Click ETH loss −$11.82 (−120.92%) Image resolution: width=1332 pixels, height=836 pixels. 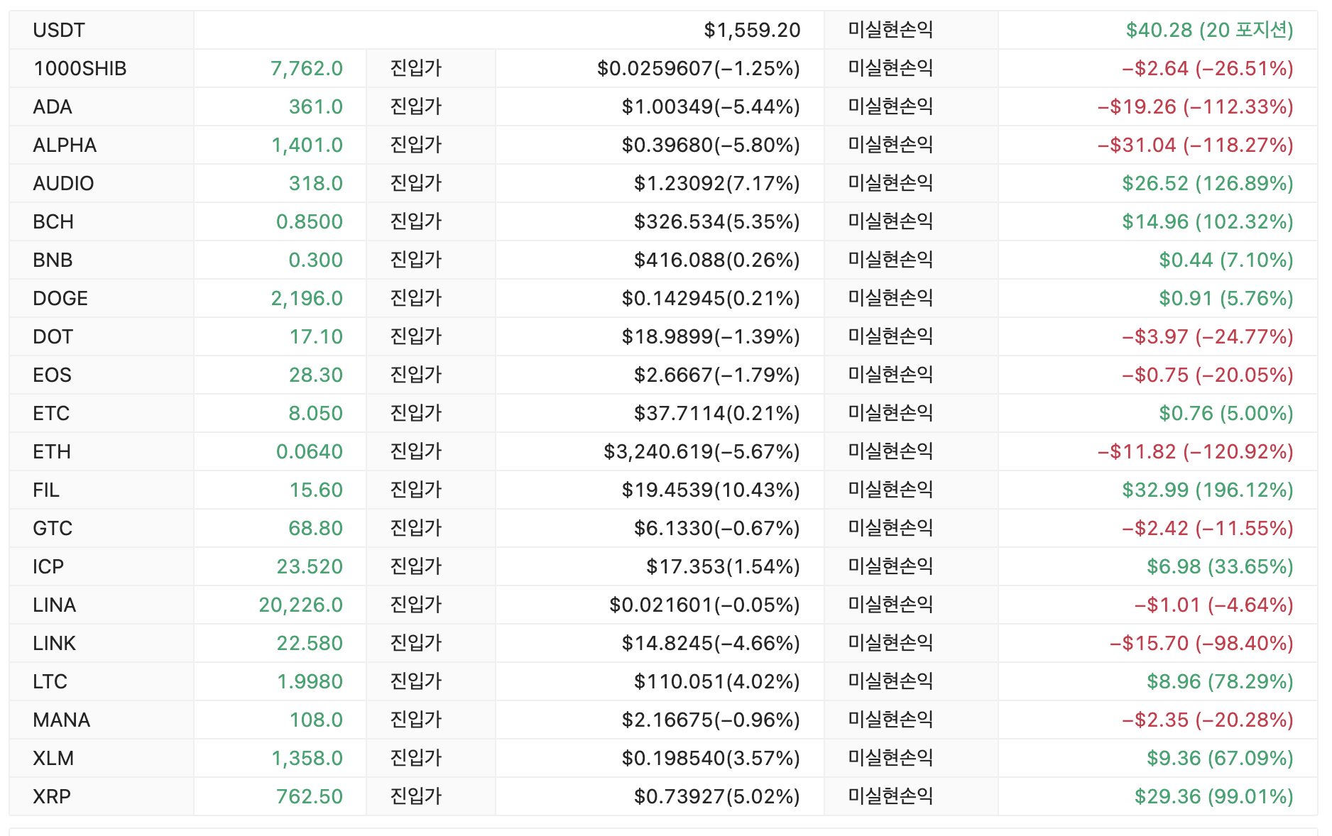click(1195, 451)
